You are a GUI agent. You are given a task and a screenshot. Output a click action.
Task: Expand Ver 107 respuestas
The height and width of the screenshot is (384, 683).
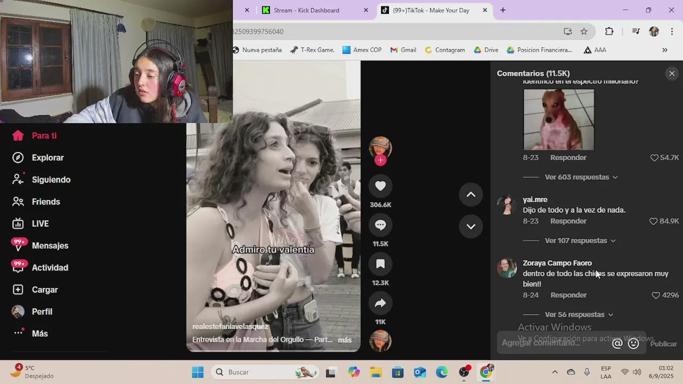tap(580, 241)
